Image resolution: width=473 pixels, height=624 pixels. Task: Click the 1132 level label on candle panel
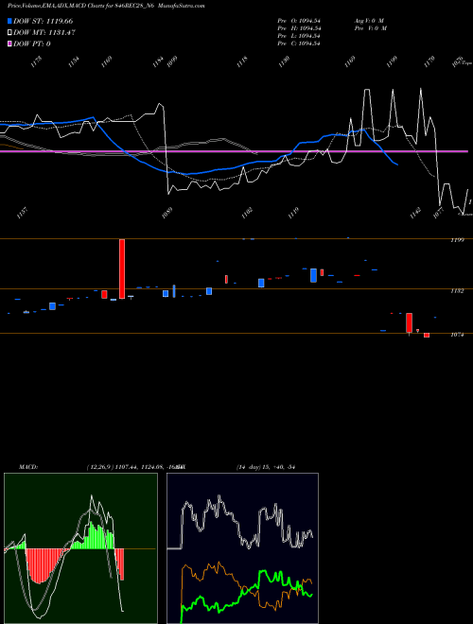pos(457,291)
